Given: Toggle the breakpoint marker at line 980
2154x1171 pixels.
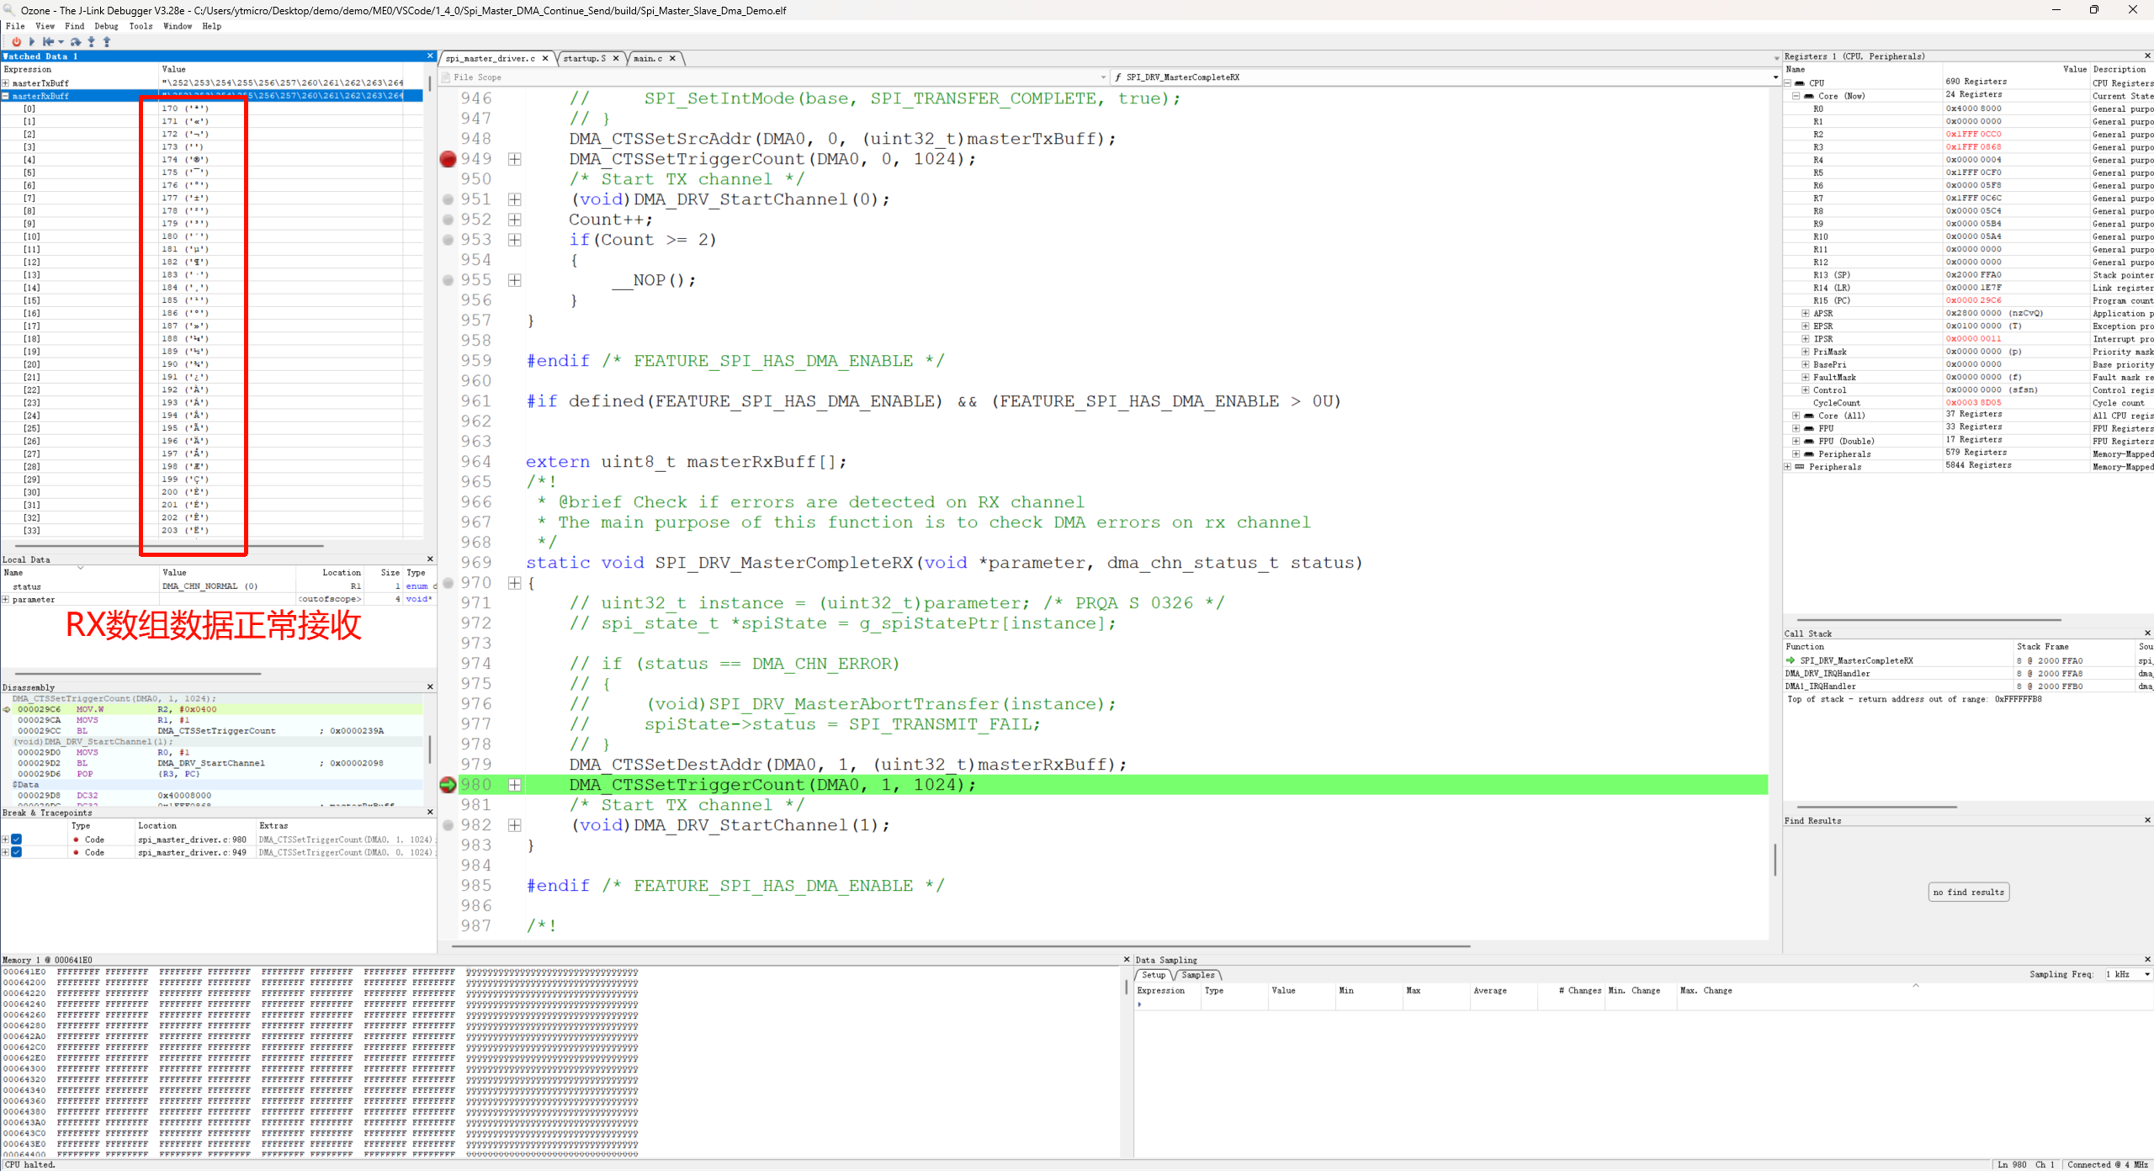Looking at the screenshot, I should tap(448, 785).
